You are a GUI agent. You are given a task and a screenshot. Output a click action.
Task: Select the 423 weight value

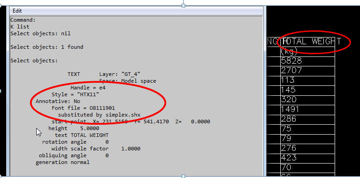point(288,158)
